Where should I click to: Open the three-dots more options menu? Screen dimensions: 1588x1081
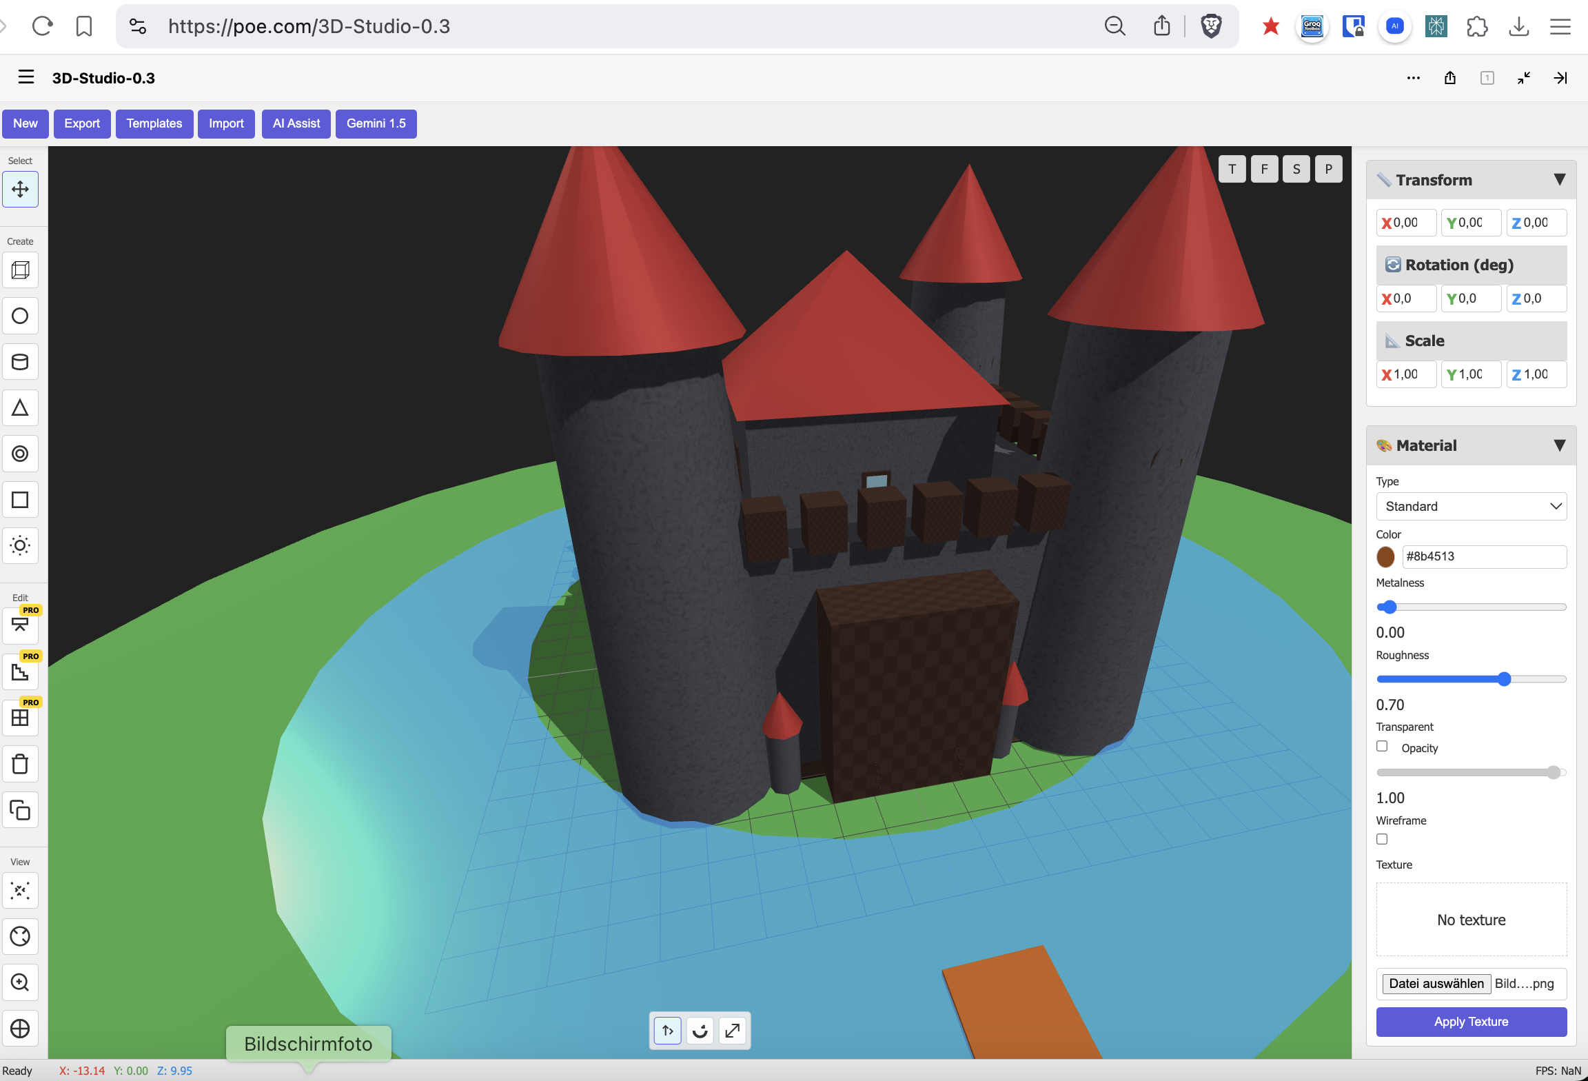[1414, 78]
